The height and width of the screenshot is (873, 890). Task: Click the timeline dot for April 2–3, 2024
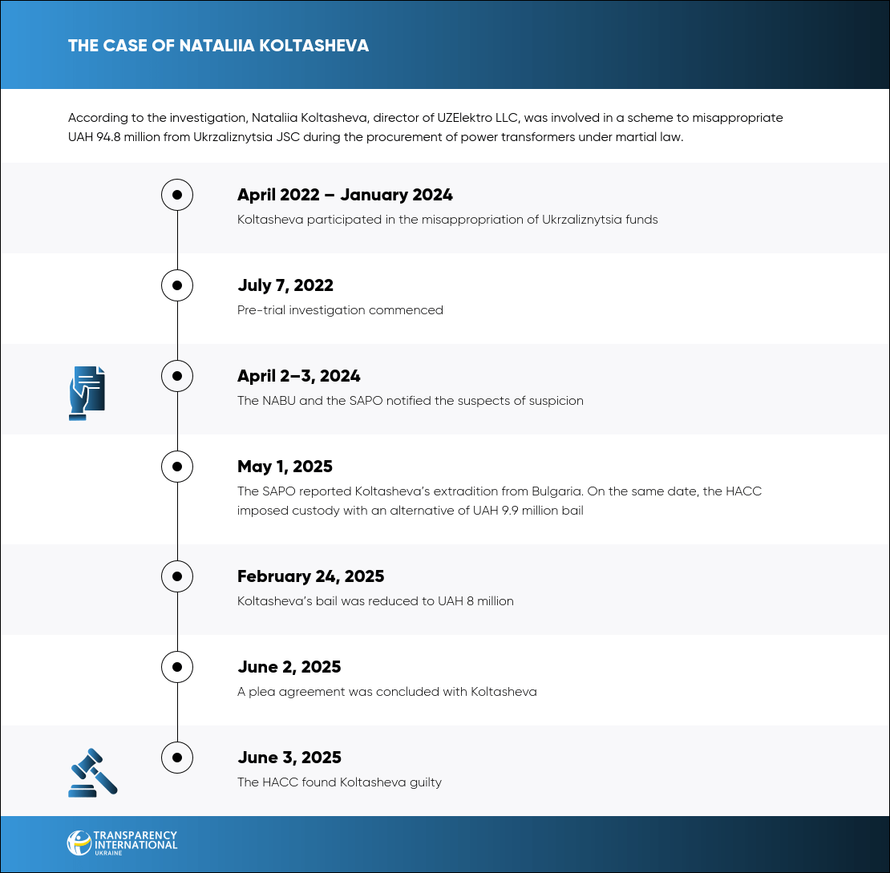(x=177, y=376)
